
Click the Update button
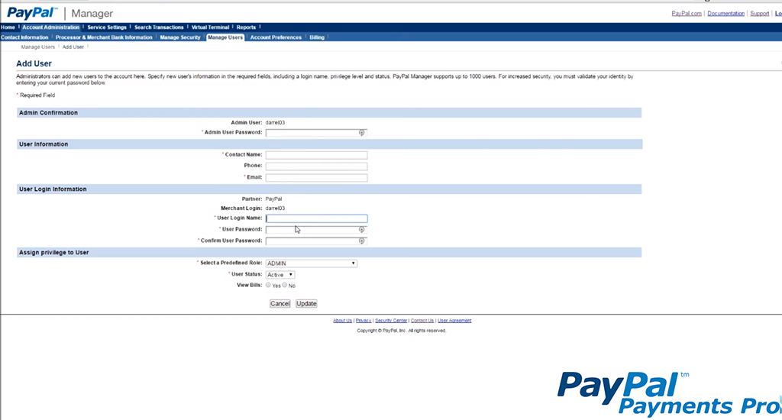306,304
